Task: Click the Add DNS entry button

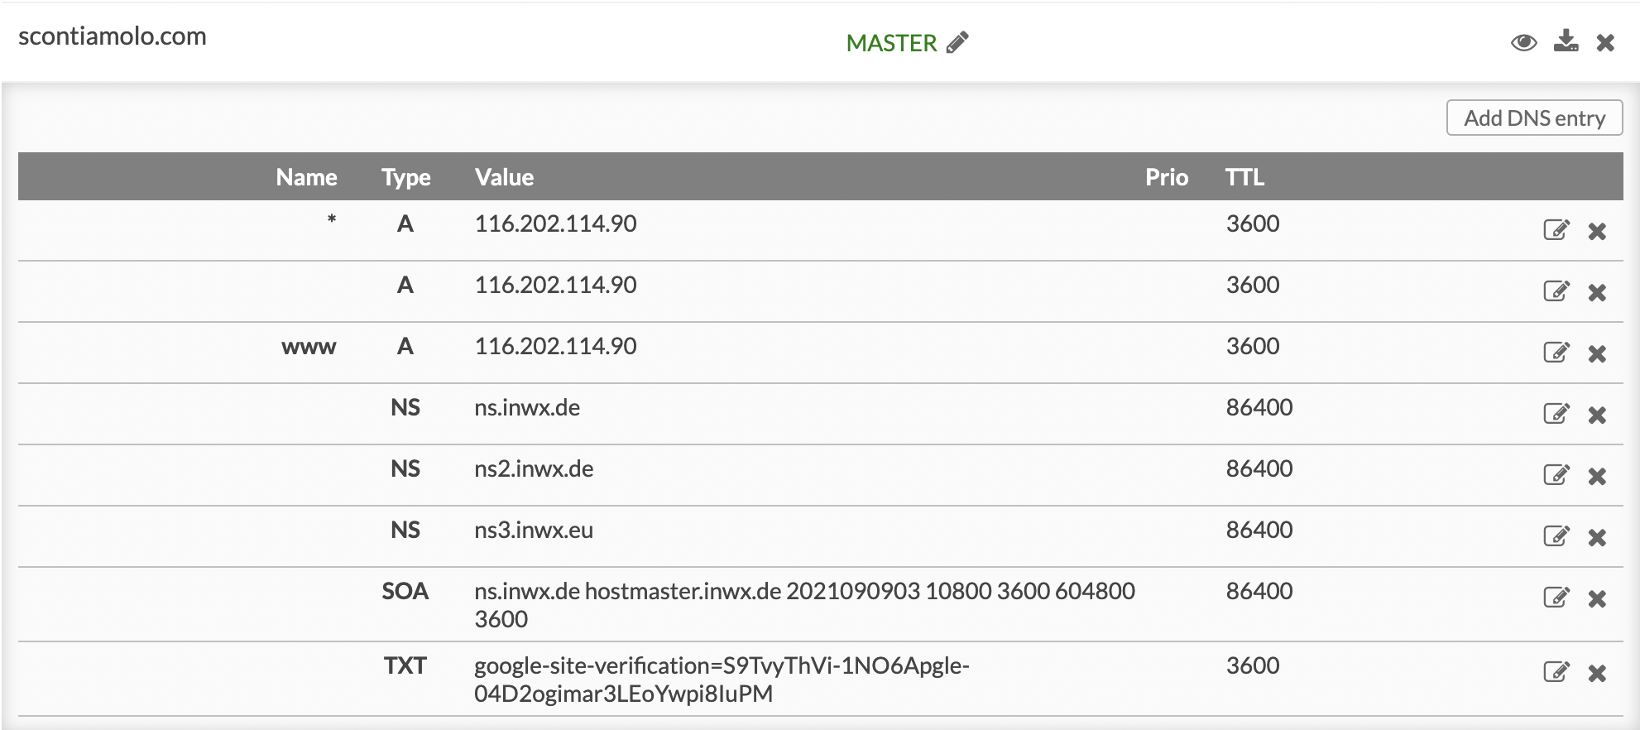Action: [x=1534, y=118]
